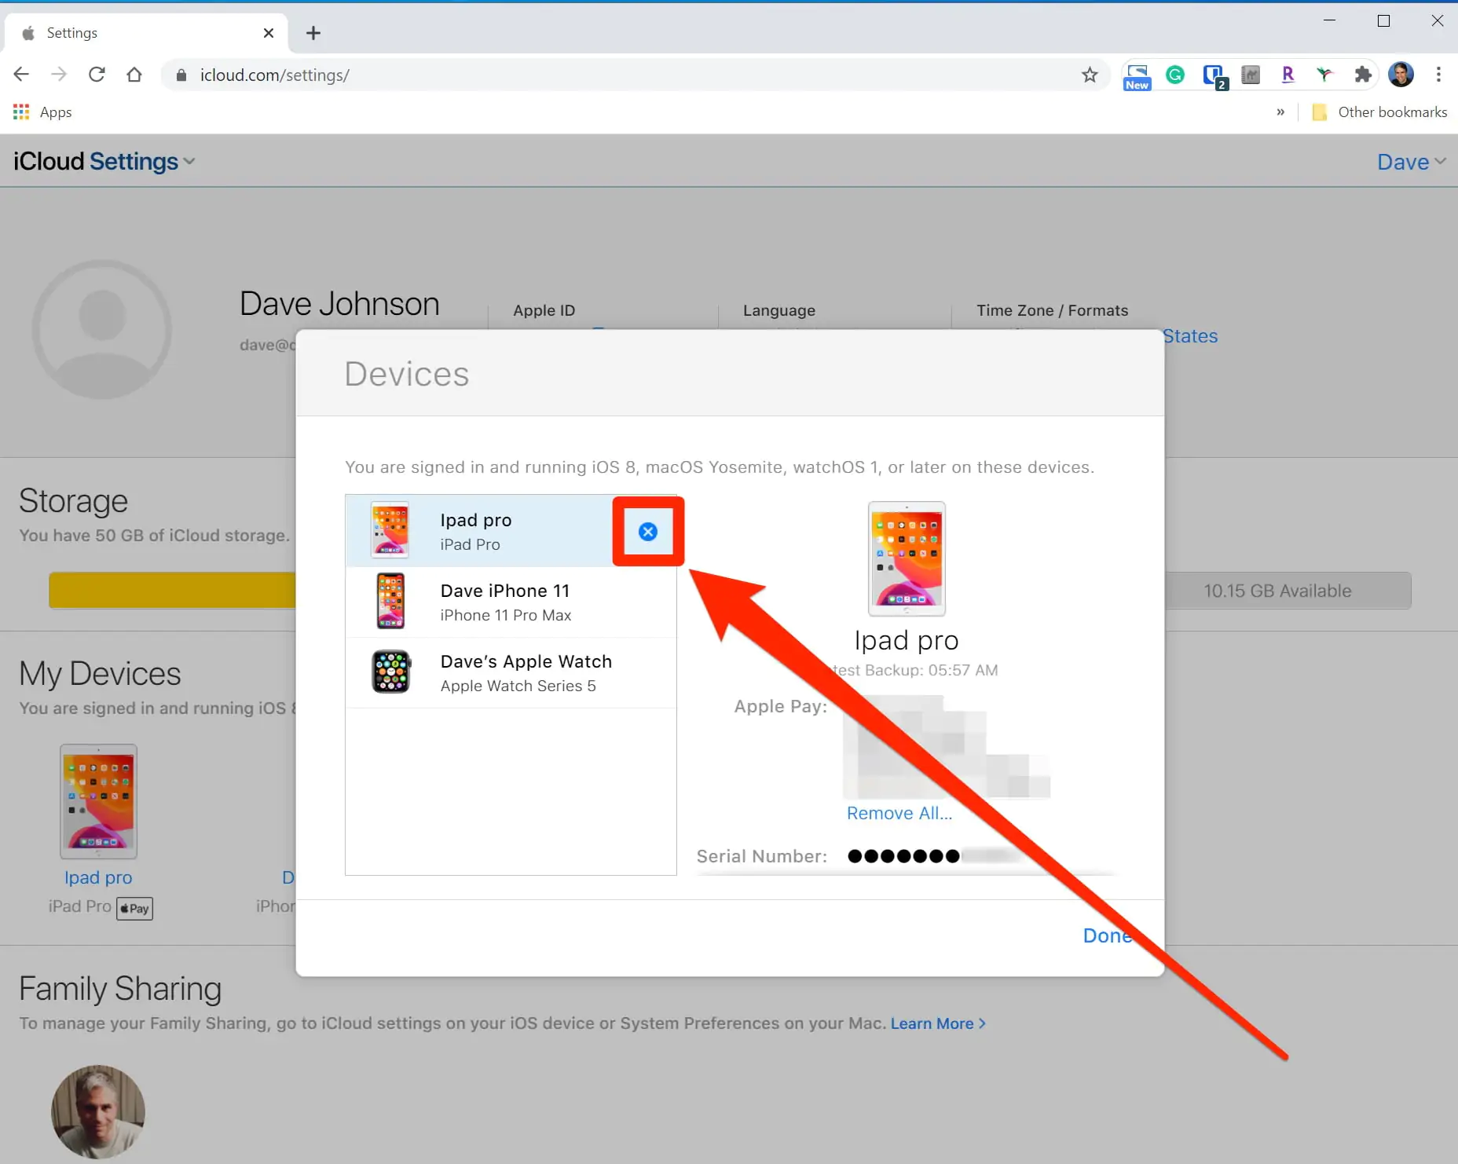Image resolution: width=1458 pixels, height=1164 pixels.
Task: Open the Grammarly extension
Action: 1176,75
